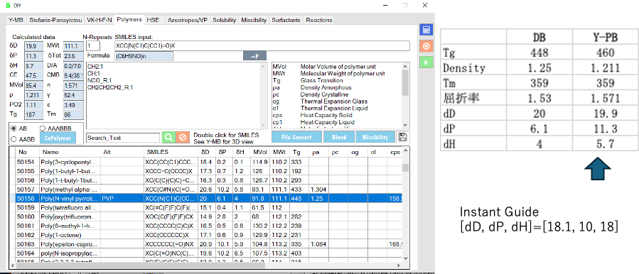Run search with green magnifier icon

click(x=168, y=138)
